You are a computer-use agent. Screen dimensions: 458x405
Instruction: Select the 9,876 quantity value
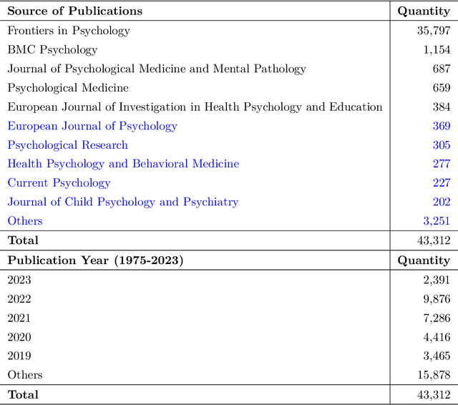tap(437, 299)
